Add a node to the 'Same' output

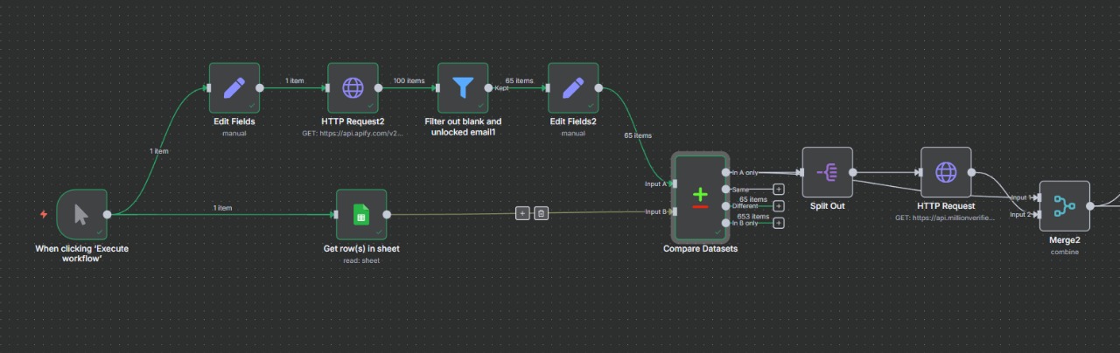[x=779, y=189]
